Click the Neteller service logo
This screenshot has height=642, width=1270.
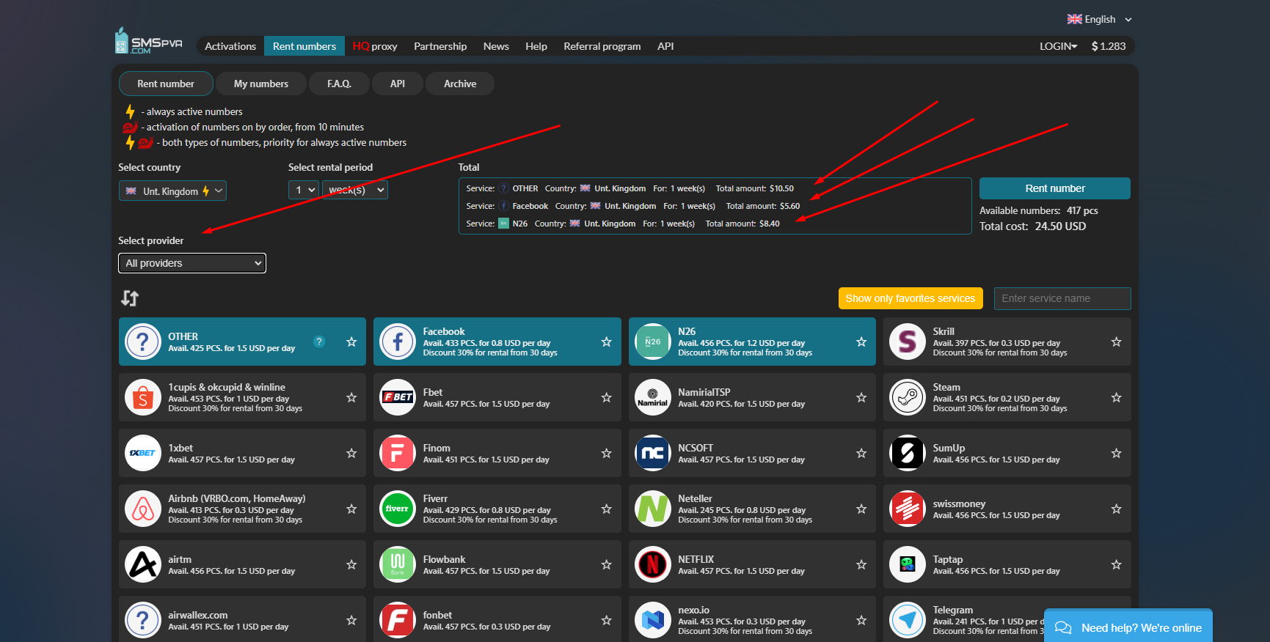pyautogui.click(x=653, y=509)
